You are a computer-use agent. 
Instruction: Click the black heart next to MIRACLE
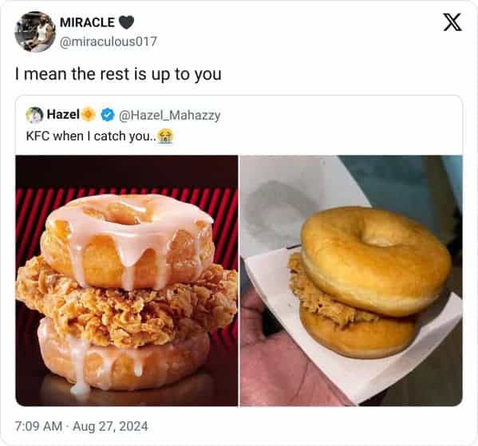click(126, 22)
